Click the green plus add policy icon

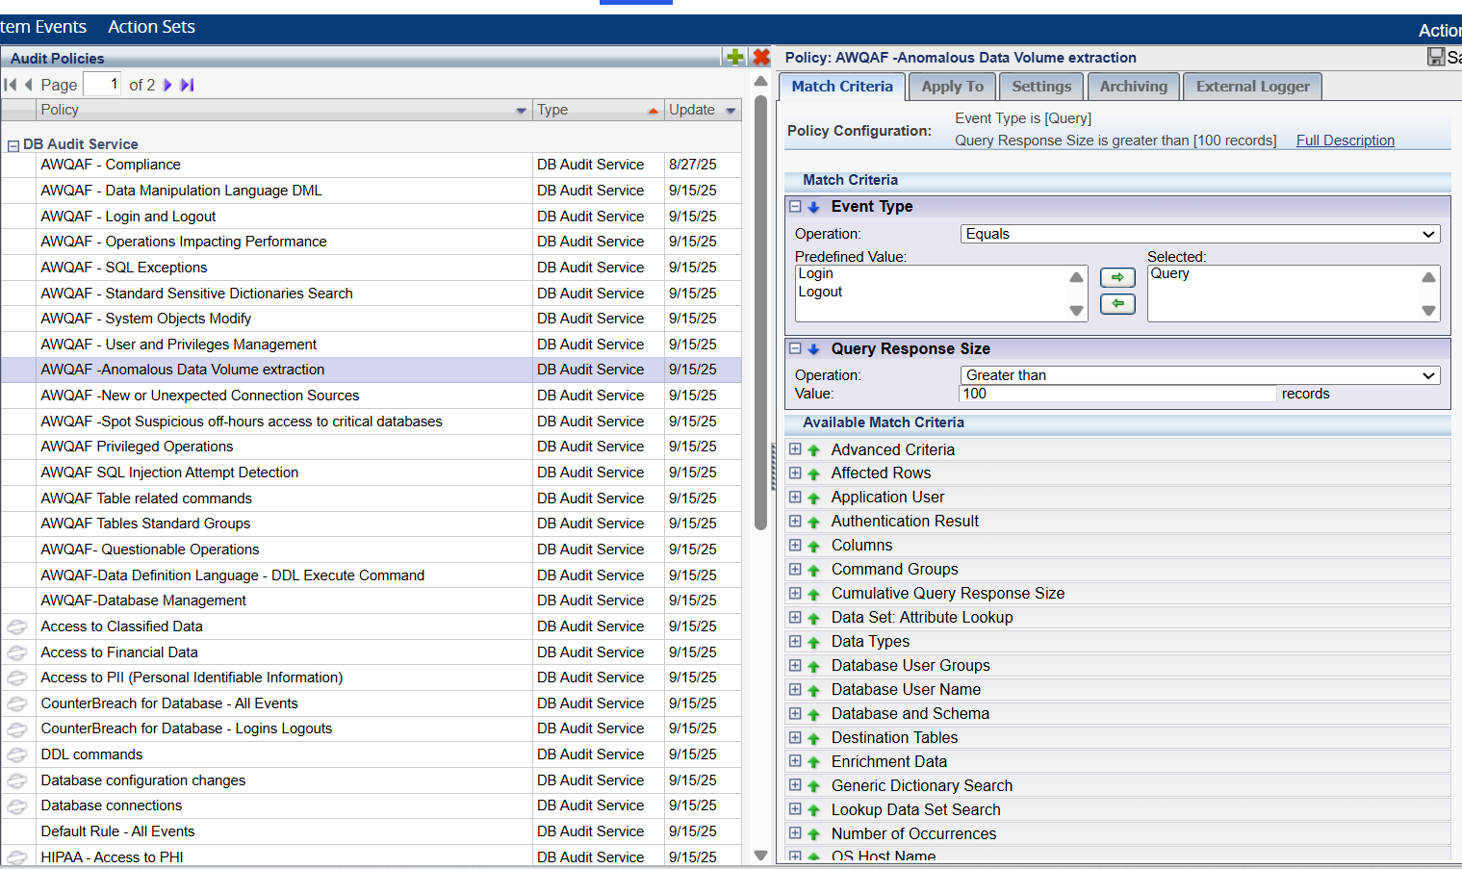coord(734,58)
